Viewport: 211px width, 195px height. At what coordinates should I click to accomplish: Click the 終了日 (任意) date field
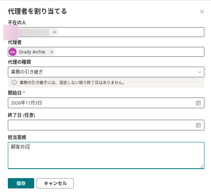(106, 125)
